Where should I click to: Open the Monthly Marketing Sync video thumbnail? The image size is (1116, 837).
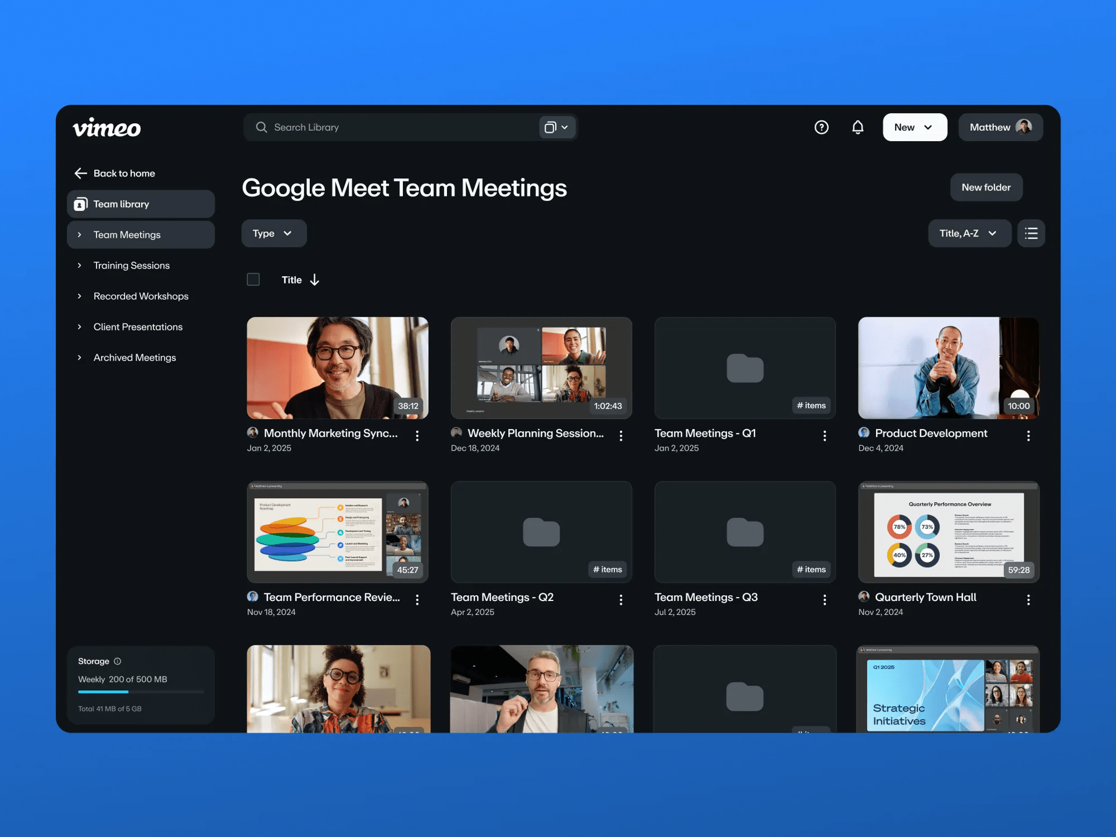coord(338,368)
